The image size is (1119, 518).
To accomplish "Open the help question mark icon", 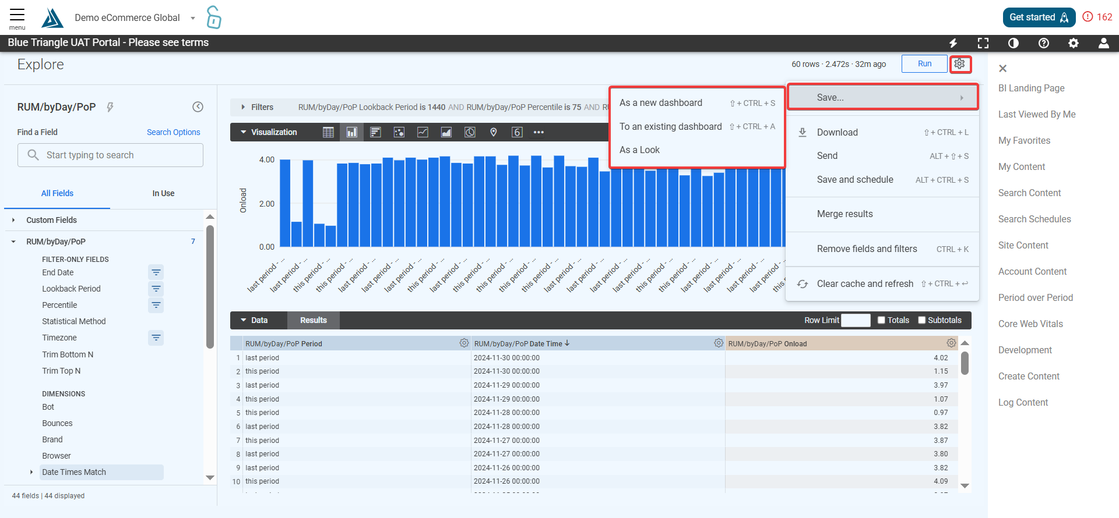I will pyautogui.click(x=1044, y=43).
